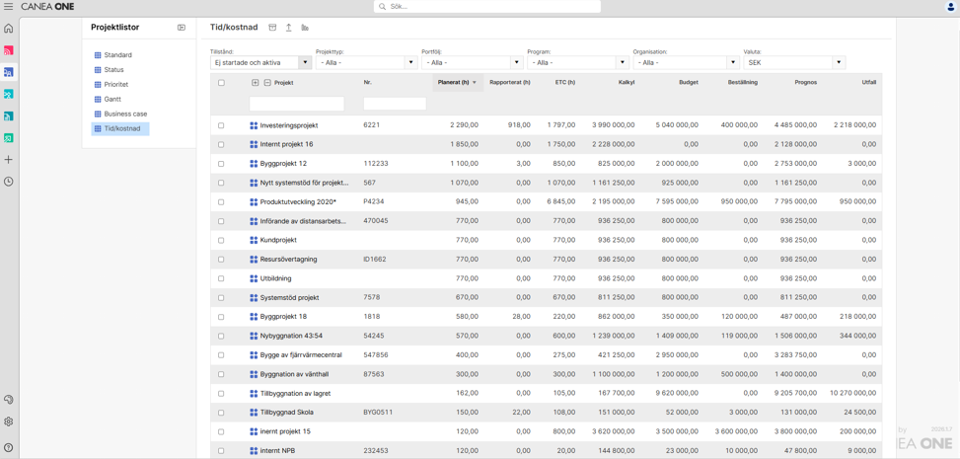Collapse all projects with minus icon
The width and height of the screenshot is (960, 459).
(x=267, y=83)
